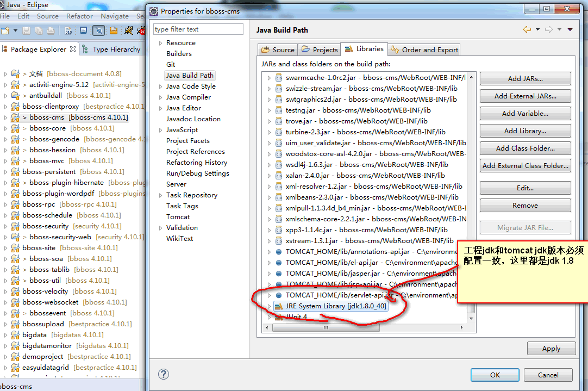This screenshot has width=588, height=391.
Task: Open the dialog view menu triangle
Action: (x=570, y=29)
